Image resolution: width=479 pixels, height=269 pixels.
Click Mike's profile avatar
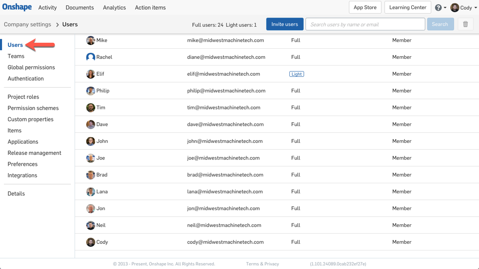(x=90, y=40)
